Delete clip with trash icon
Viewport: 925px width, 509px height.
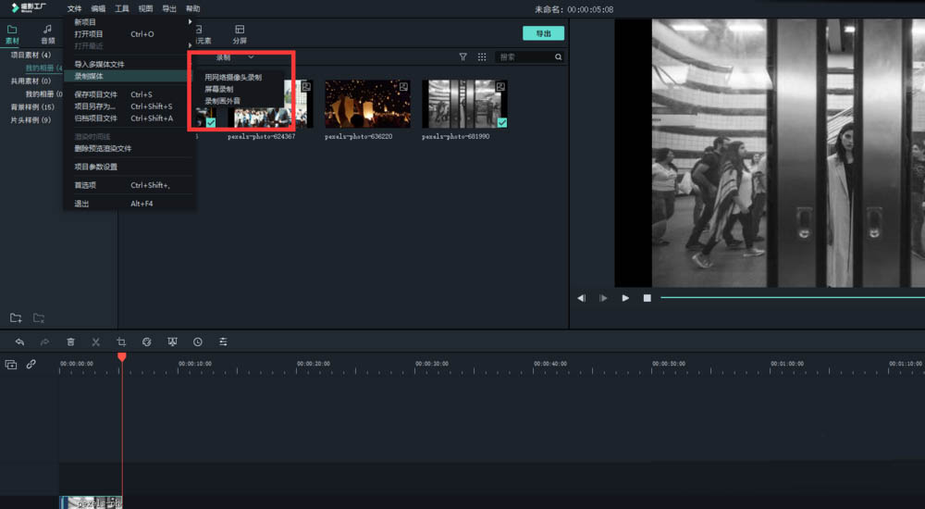coord(70,341)
